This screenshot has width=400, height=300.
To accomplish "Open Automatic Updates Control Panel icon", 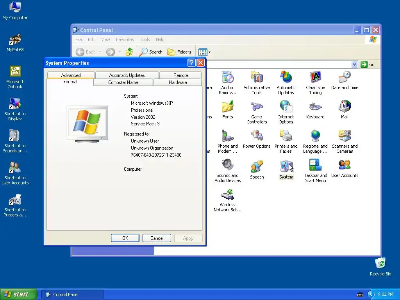I will tap(286, 83).
